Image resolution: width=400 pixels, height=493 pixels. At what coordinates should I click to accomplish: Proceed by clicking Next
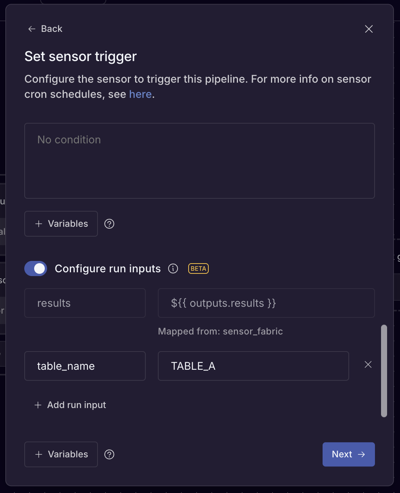pos(348,454)
